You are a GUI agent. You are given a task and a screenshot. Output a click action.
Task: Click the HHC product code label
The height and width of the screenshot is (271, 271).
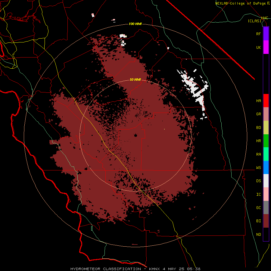[x=265, y=18]
